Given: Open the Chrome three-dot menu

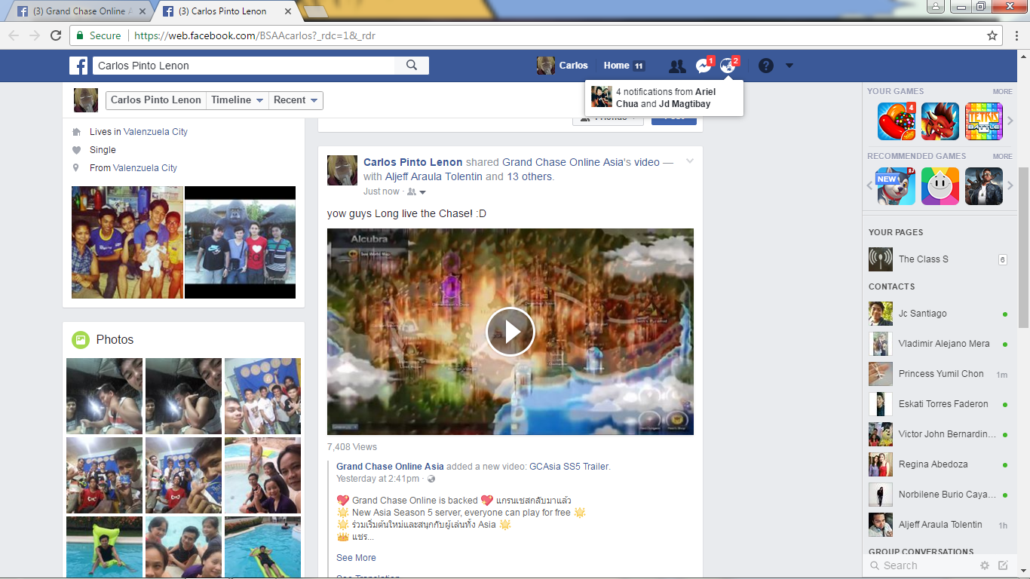Looking at the screenshot, I should pos(1015,35).
